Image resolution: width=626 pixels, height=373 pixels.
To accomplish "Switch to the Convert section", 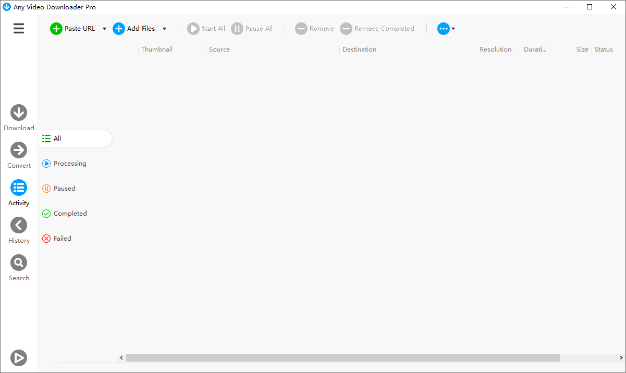I will coord(19,154).
